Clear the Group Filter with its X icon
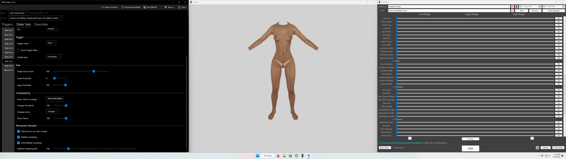 click(x=540, y=6)
